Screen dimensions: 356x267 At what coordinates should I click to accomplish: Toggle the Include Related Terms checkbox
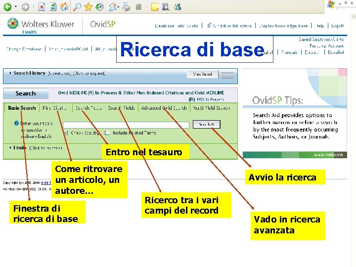click(x=107, y=133)
